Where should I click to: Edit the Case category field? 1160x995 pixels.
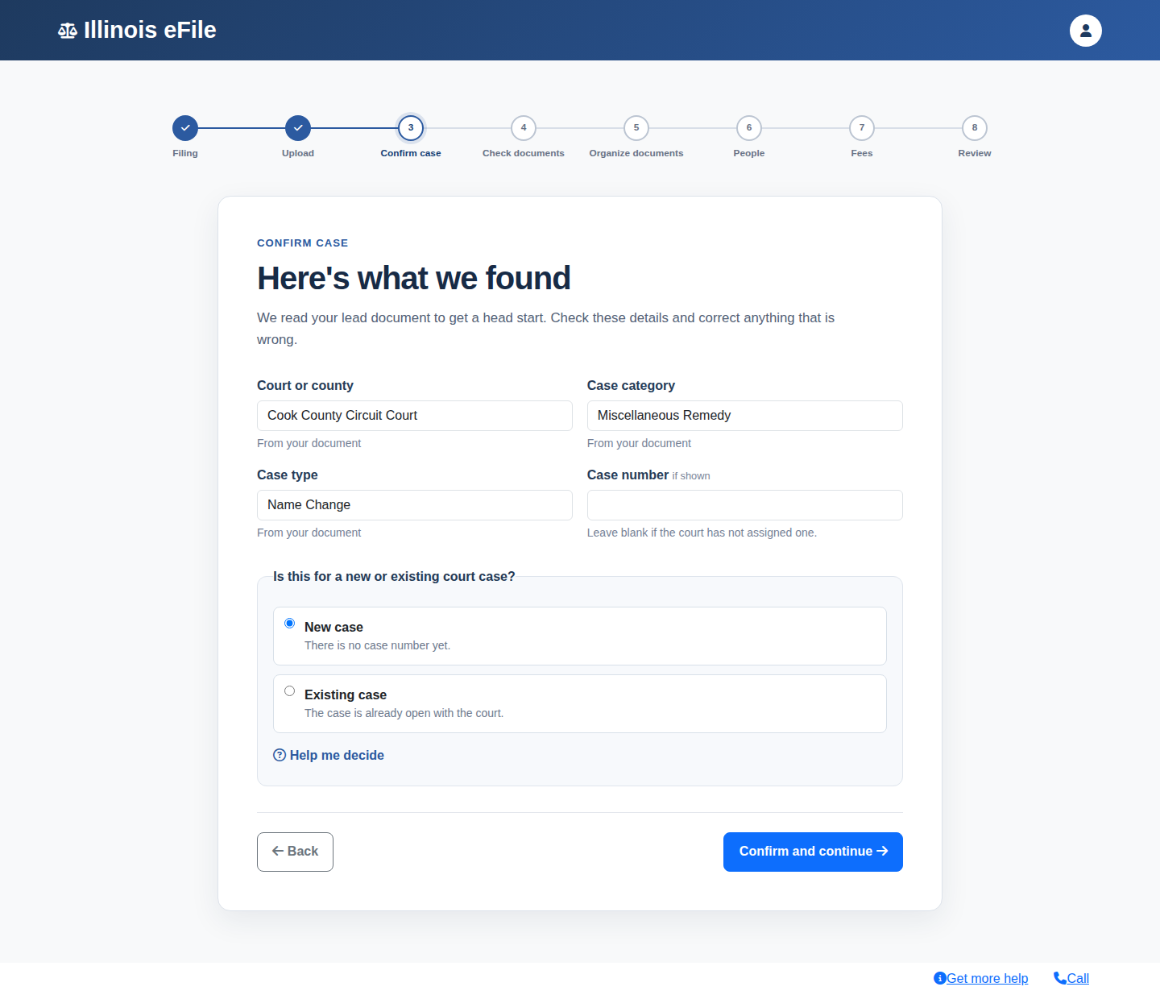tap(745, 416)
